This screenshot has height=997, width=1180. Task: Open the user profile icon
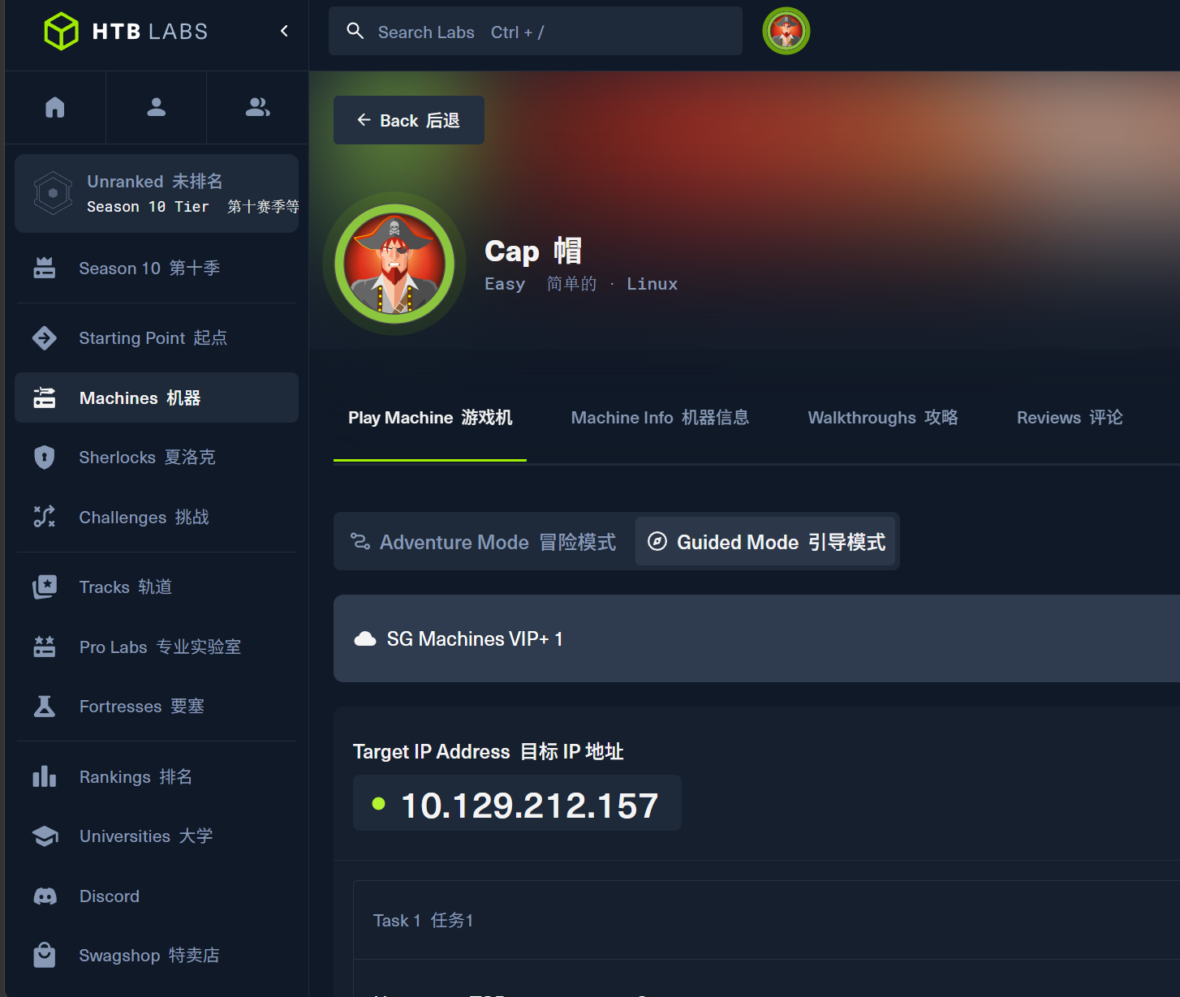[x=157, y=107]
